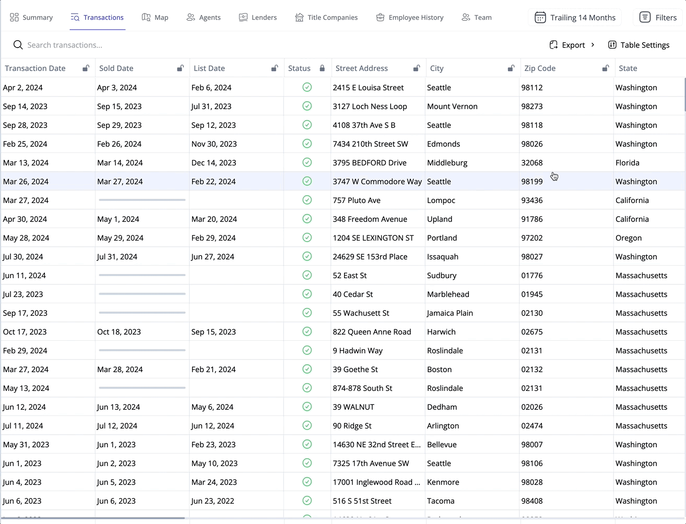Viewport: 686px width, 524px height.
Task: Unlock the Status column lock
Action: coord(322,68)
